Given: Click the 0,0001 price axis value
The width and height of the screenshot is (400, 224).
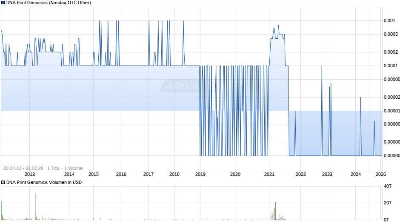Looking at the screenshot, I should click(x=391, y=66).
